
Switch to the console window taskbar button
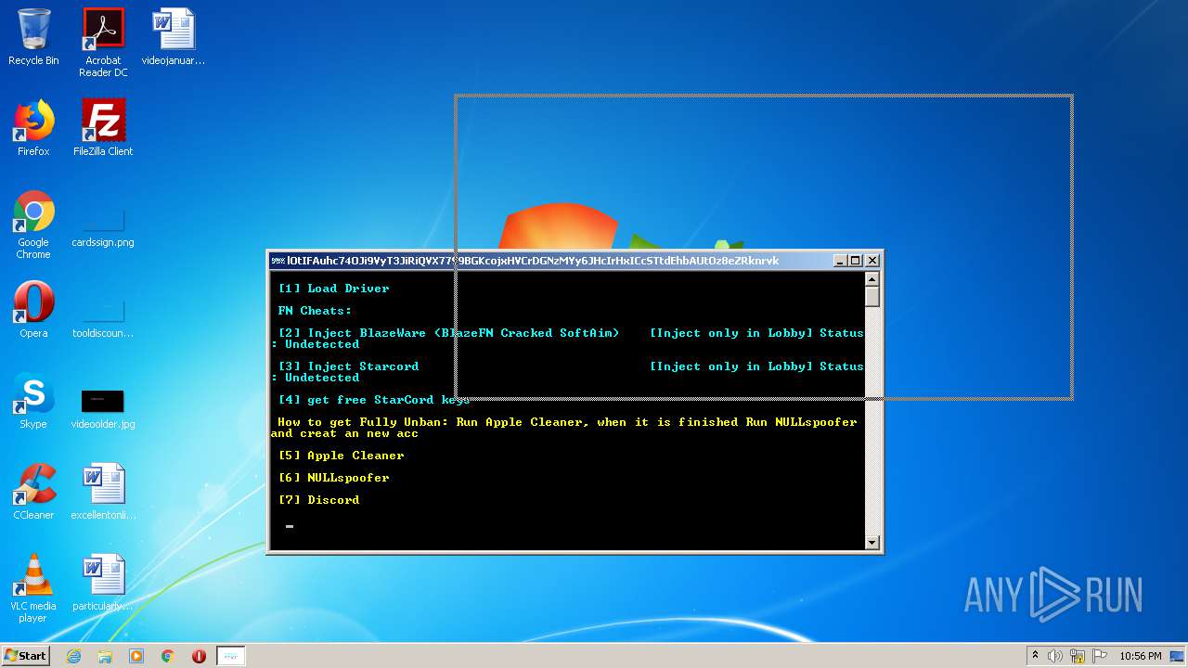tap(231, 656)
